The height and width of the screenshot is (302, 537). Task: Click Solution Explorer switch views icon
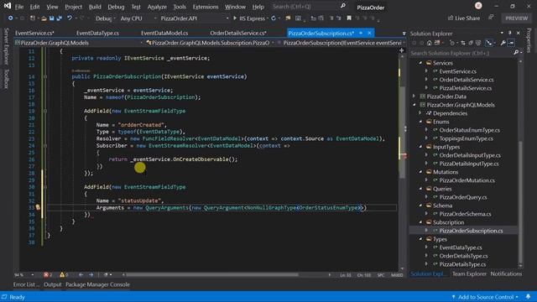pos(437,43)
